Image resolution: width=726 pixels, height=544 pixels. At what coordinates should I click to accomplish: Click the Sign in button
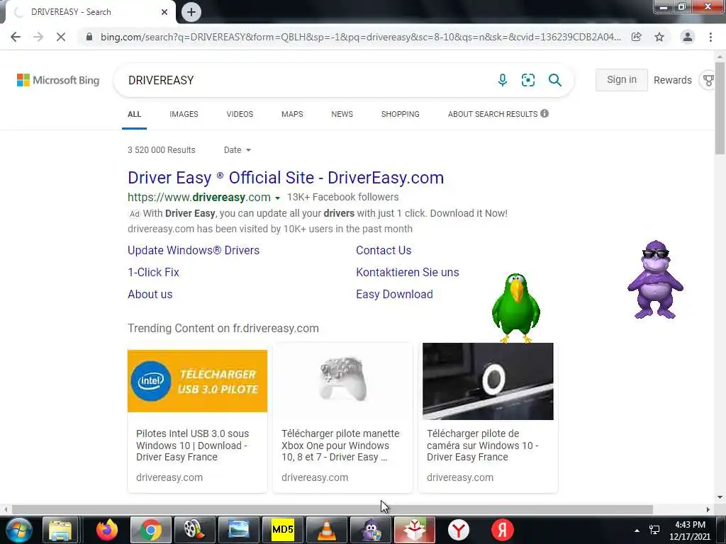coord(621,79)
